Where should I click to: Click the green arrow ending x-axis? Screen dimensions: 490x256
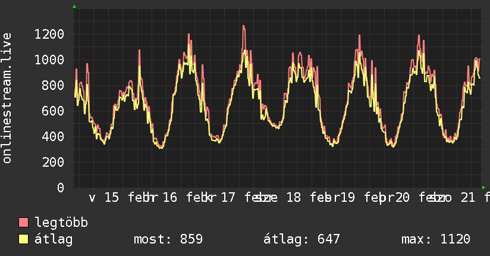pyautogui.click(x=483, y=188)
